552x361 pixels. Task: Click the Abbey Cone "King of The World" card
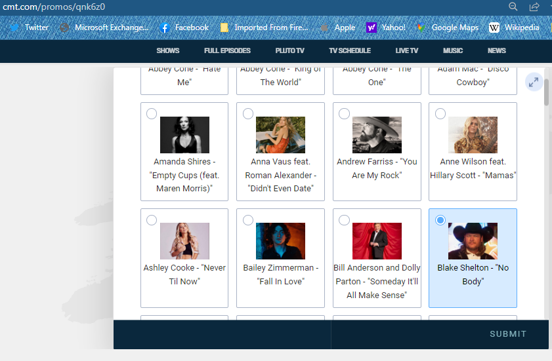(x=280, y=81)
